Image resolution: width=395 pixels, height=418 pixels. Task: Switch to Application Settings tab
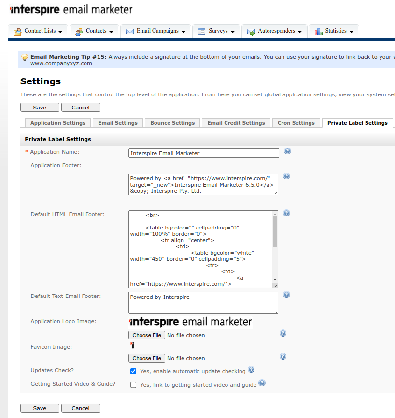click(58, 123)
